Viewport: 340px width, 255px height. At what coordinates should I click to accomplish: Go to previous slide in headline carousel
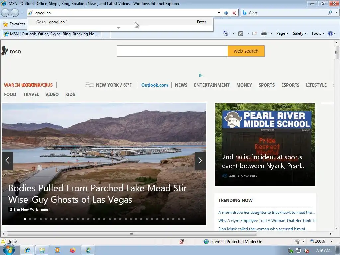click(7, 161)
